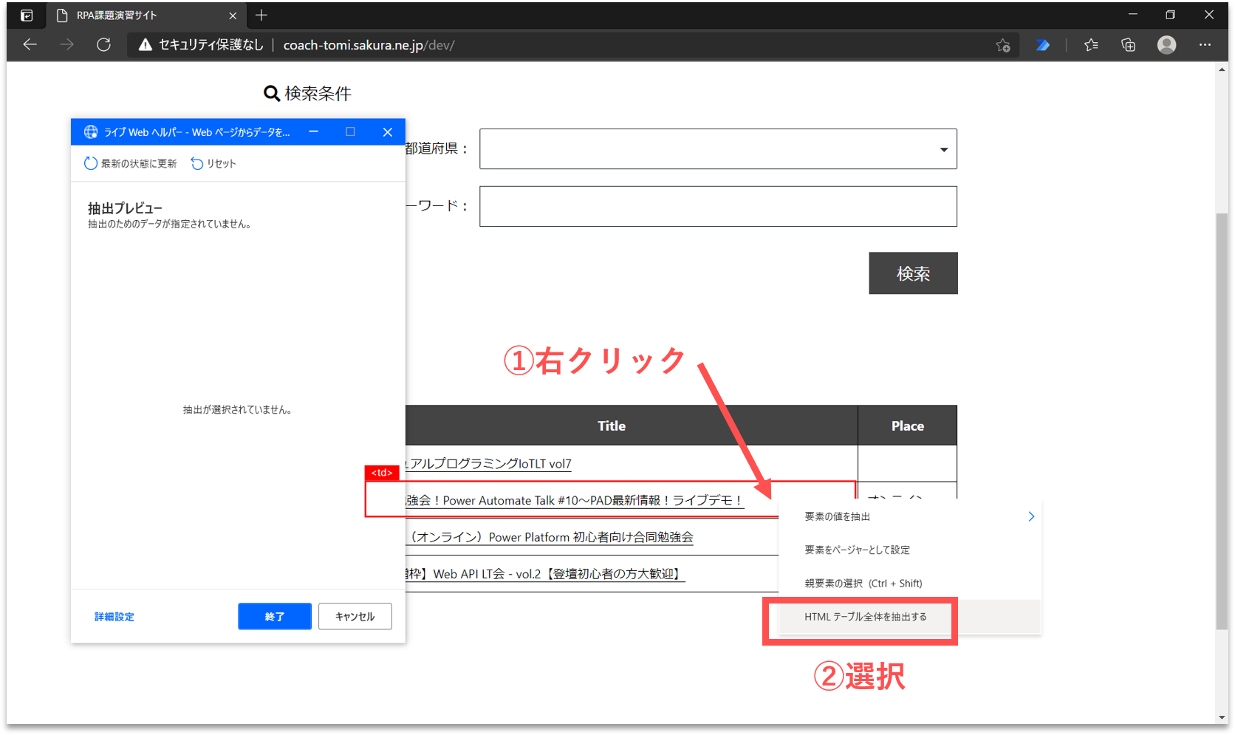Choose 要素をページャーとして設定 option
Image resolution: width=1235 pixels, height=735 pixels.
857,550
